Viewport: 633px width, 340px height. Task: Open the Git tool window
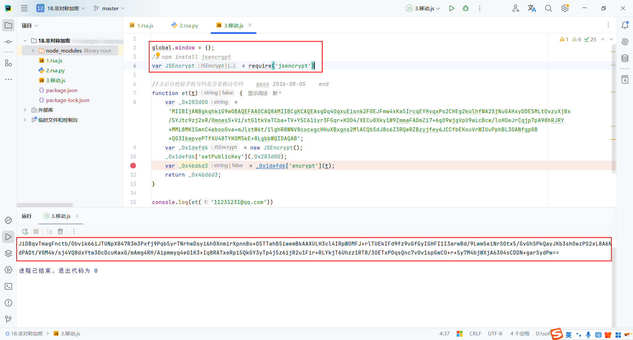8,319
